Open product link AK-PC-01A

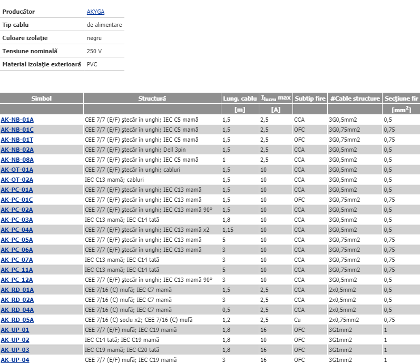tap(17, 190)
